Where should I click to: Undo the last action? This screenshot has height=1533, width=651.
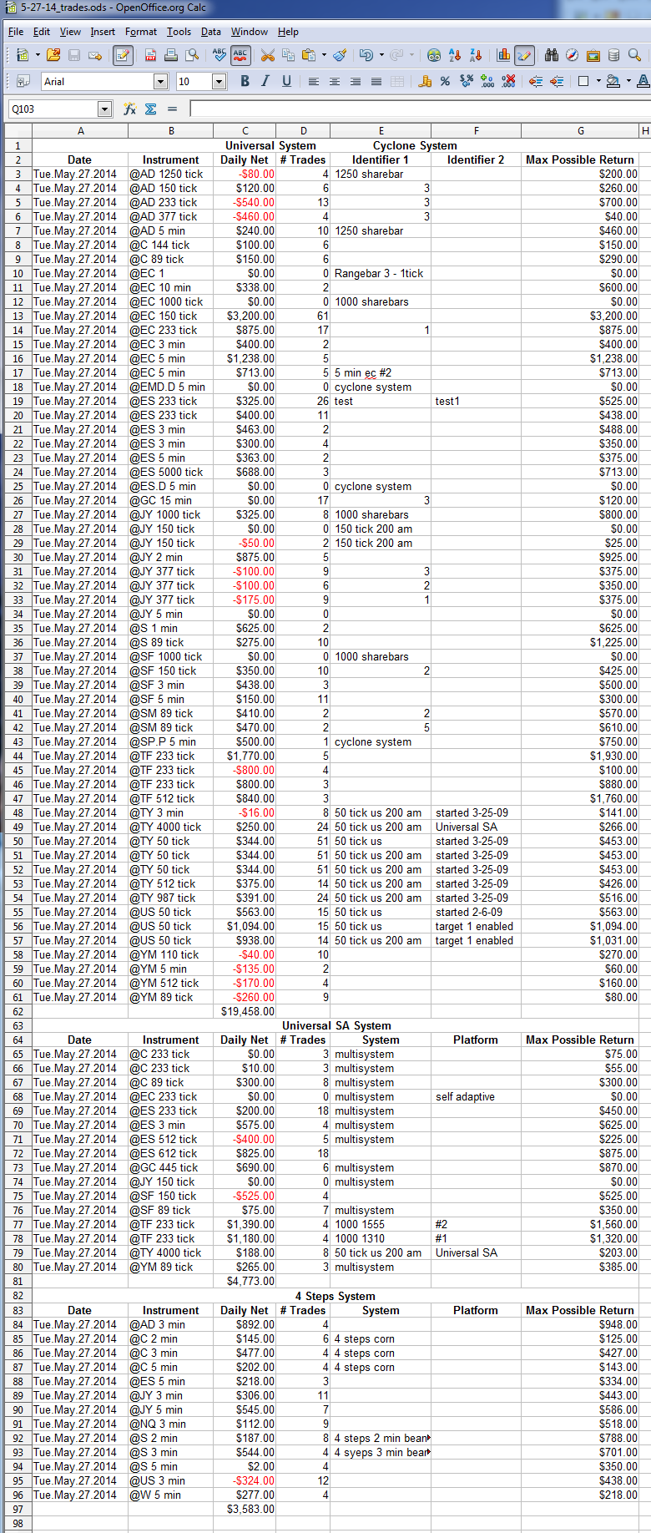click(366, 55)
